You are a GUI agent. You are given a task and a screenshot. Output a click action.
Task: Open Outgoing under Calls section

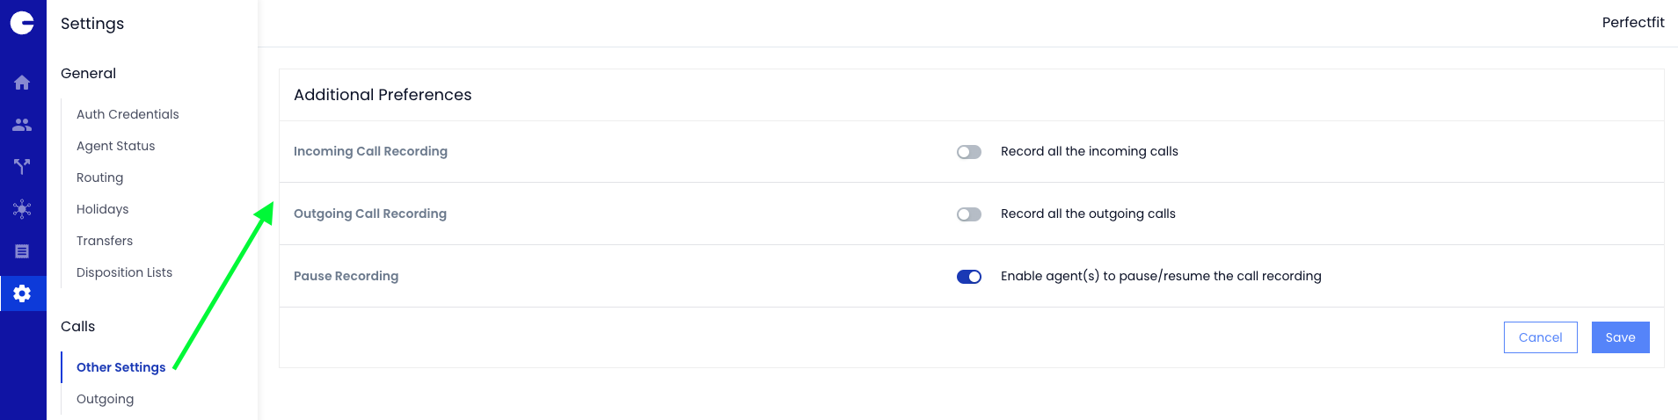coord(106,399)
